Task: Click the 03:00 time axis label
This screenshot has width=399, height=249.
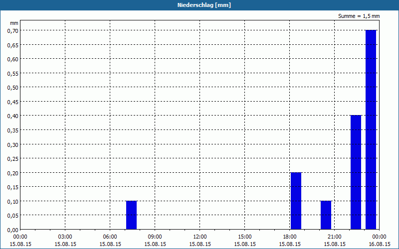Action: pyautogui.click(x=65, y=237)
